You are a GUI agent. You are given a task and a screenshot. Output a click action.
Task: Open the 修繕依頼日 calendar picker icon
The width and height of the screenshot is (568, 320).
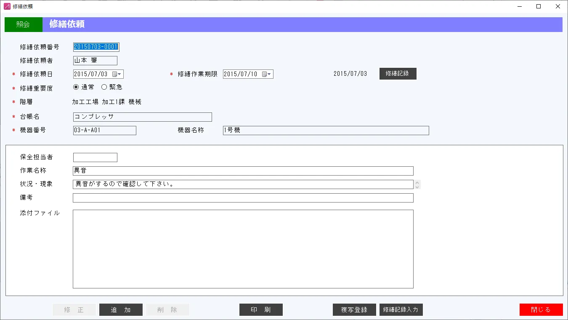(x=115, y=74)
